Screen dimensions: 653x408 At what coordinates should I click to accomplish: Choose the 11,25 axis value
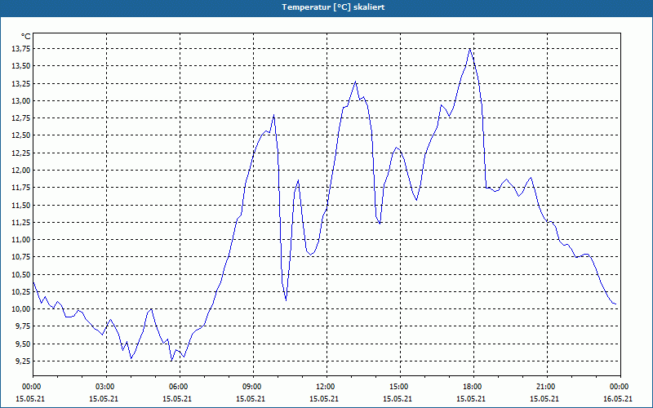click(x=22, y=222)
